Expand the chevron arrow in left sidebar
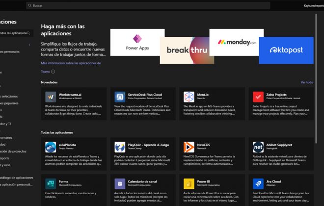The width and height of the screenshot is (324, 206). [29, 45]
